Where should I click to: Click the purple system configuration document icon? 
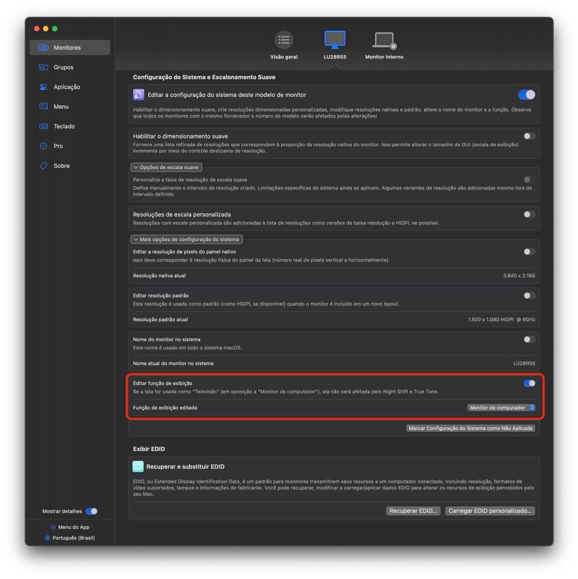[x=139, y=95]
